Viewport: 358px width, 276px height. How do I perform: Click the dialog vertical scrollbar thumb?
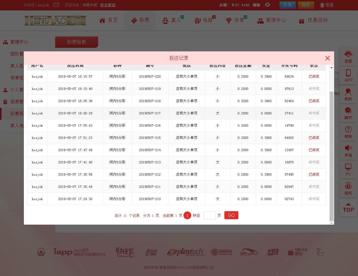(x=331, y=156)
